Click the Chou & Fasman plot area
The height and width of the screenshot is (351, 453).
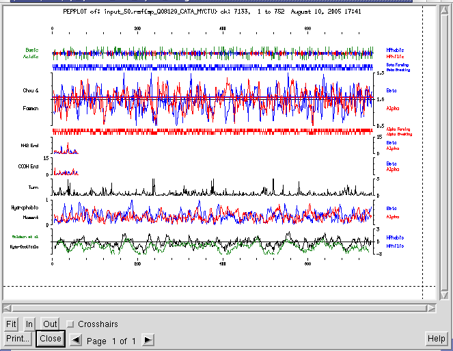click(x=213, y=99)
